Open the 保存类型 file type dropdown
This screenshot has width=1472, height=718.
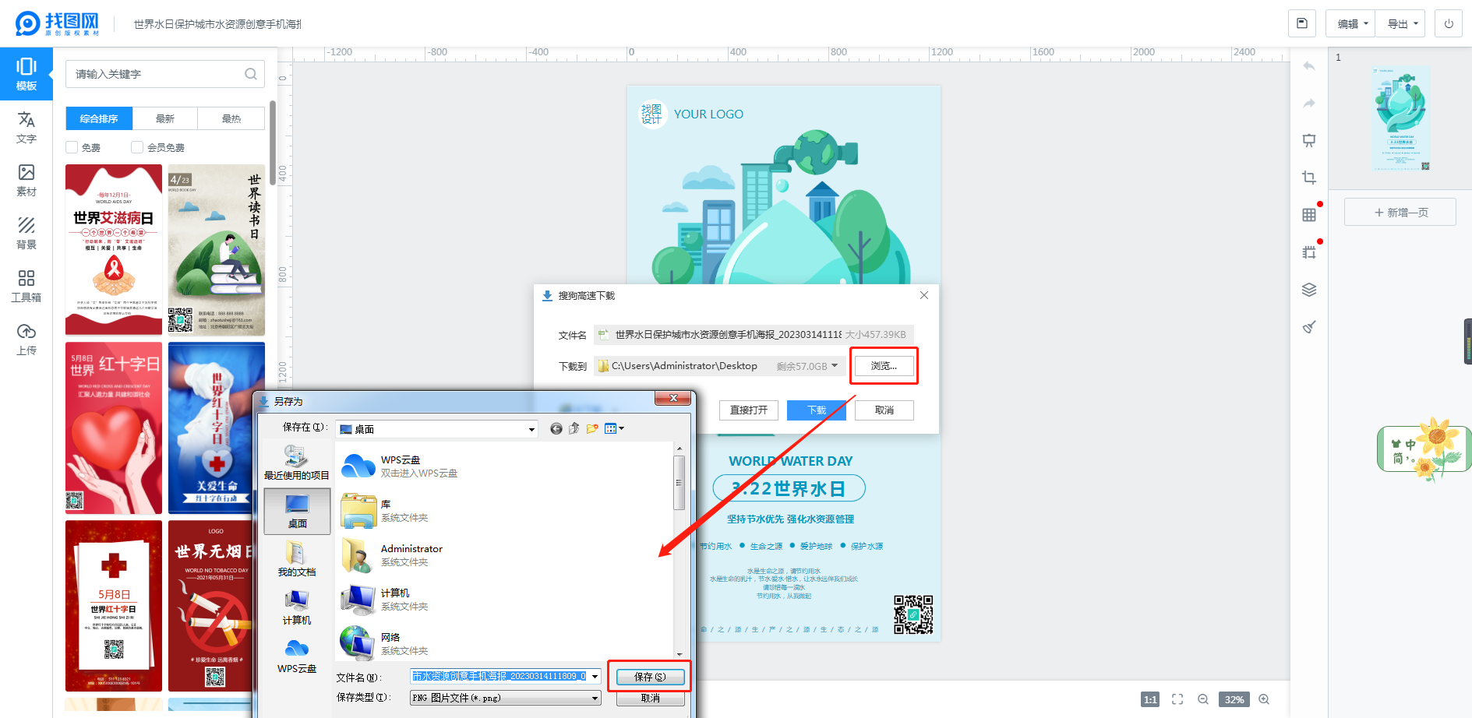(x=505, y=698)
